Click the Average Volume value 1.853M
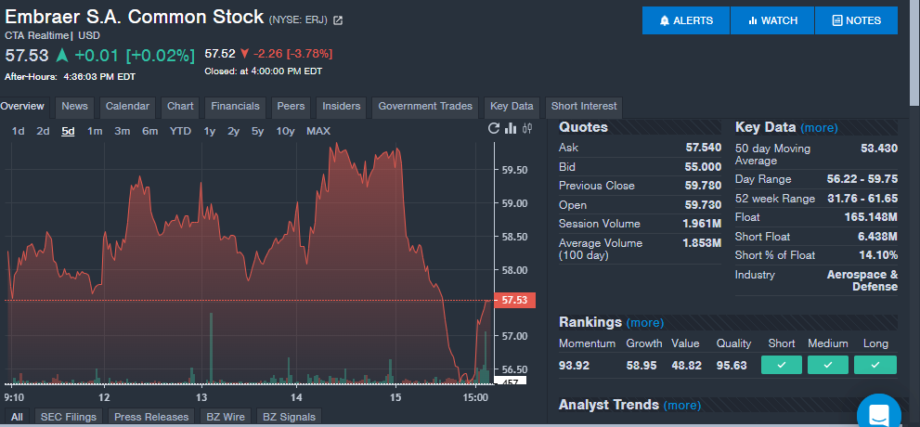 click(x=703, y=243)
